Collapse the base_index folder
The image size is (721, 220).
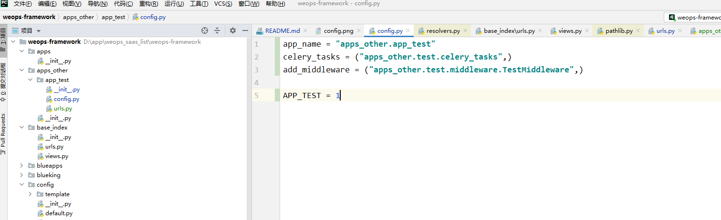point(22,128)
